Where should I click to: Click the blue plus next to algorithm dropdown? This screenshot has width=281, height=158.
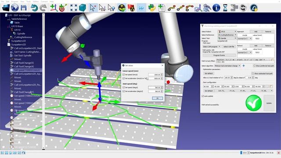pyautogui.click(x=244, y=66)
